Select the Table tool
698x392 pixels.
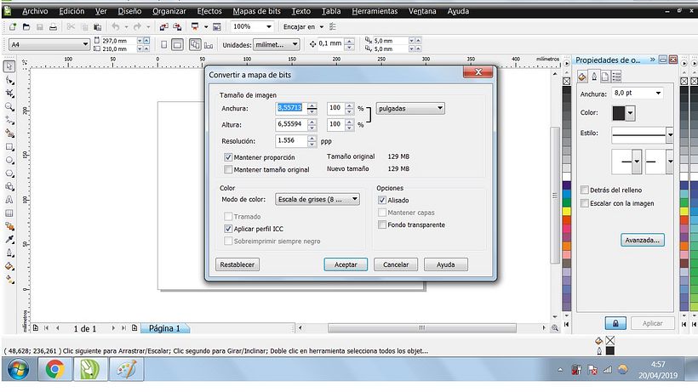(x=9, y=213)
